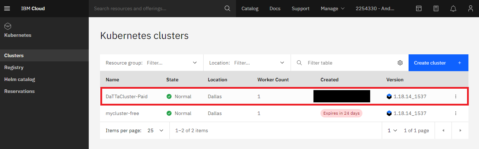Open Registry in sidebar
Image resolution: width=479 pixels, height=149 pixels.
44,67
